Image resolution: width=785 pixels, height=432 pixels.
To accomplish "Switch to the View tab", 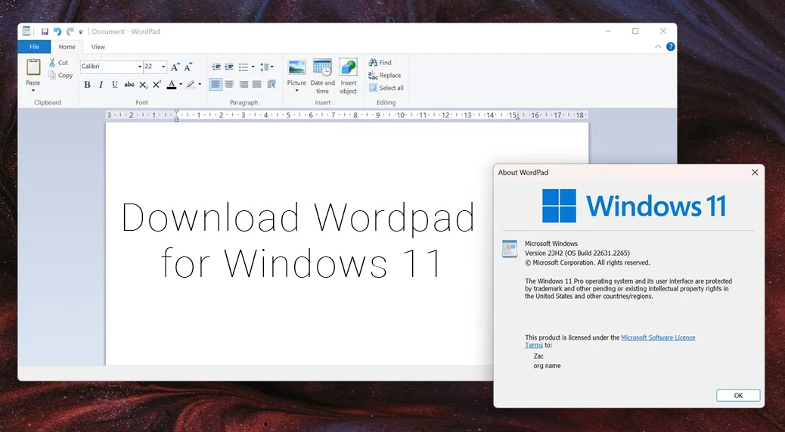I will [98, 47].
